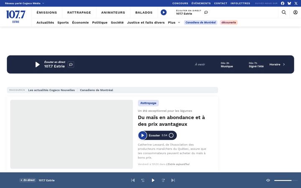This screenshot has height=188, width=301.
Task: Open Canadiens de Montréal shortcut link
Action: click(97, 90)
